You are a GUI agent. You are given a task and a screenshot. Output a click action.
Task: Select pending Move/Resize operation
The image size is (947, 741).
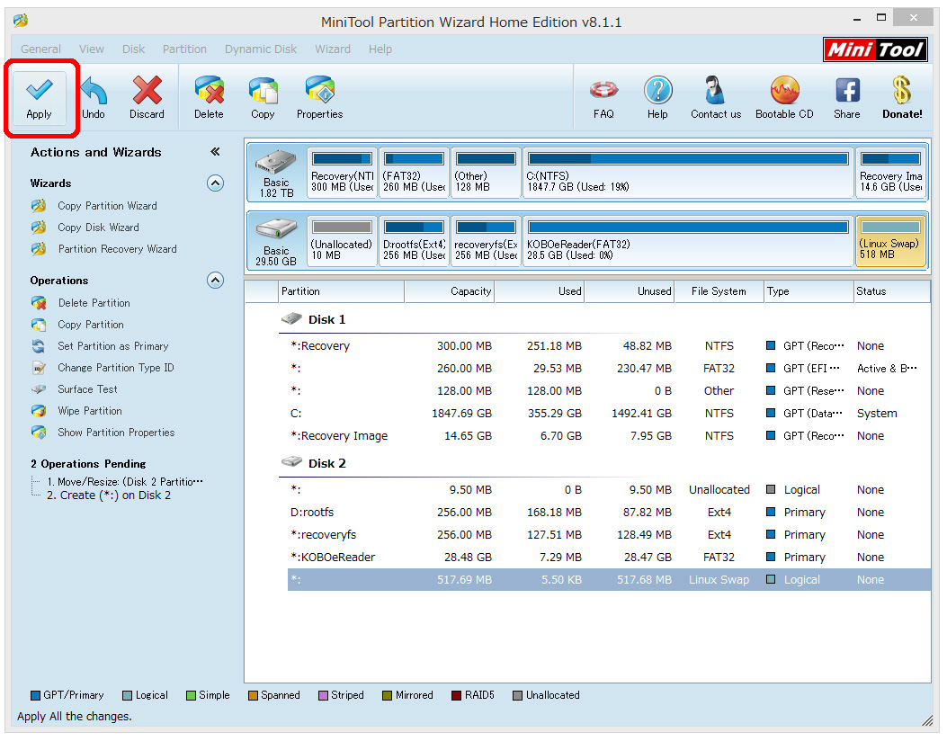(125, 481)
